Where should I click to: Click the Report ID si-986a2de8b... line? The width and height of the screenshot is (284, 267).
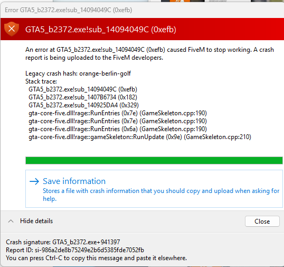tap(75, 250)
